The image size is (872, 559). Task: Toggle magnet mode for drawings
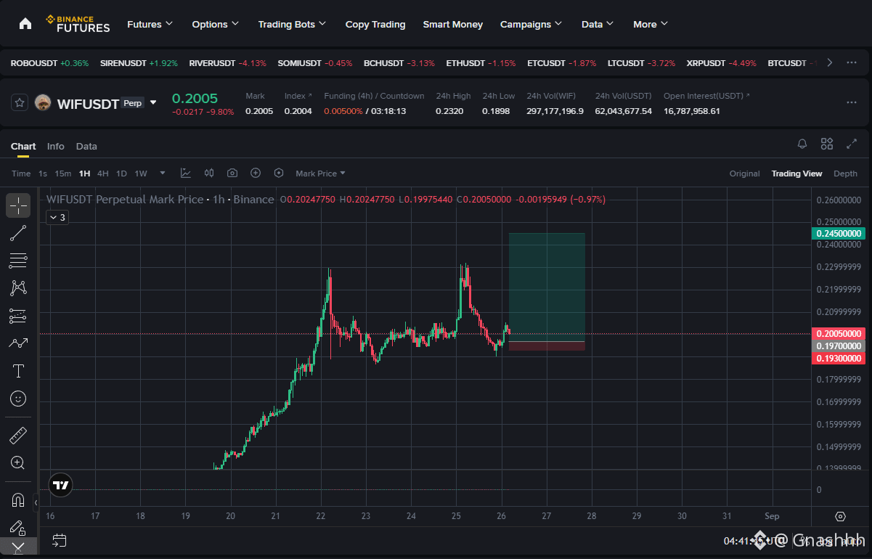18,500
